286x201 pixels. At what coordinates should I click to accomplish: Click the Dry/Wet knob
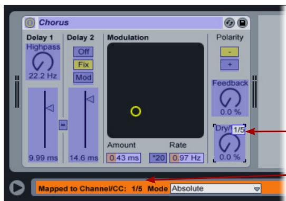click(229, 143)
